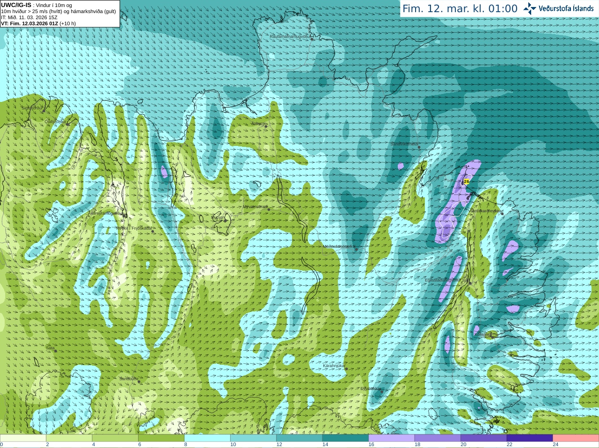Select the Sandbúðir station label
This screenshot has width=599, height=448.
click(128, 379)
